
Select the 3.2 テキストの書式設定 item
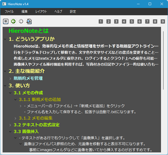click(x=36, y=125)
